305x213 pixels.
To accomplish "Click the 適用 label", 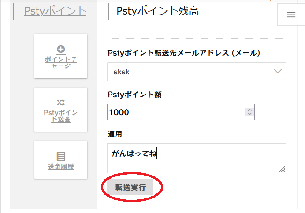I will point(115,134).
